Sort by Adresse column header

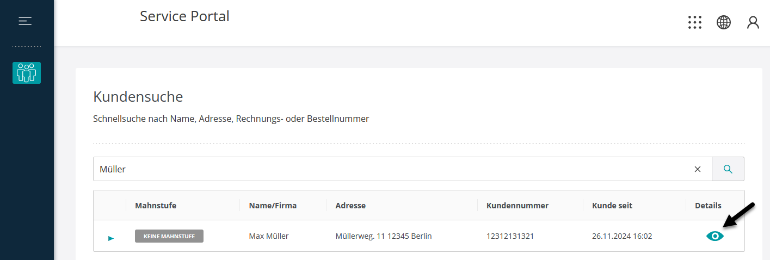click(x=350, y=206)
